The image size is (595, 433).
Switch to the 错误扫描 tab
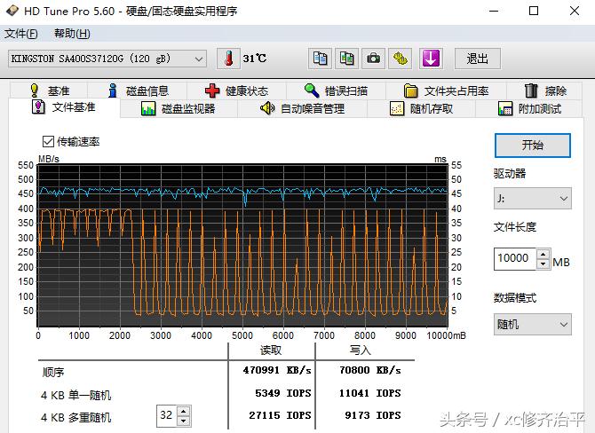point(336,91)
